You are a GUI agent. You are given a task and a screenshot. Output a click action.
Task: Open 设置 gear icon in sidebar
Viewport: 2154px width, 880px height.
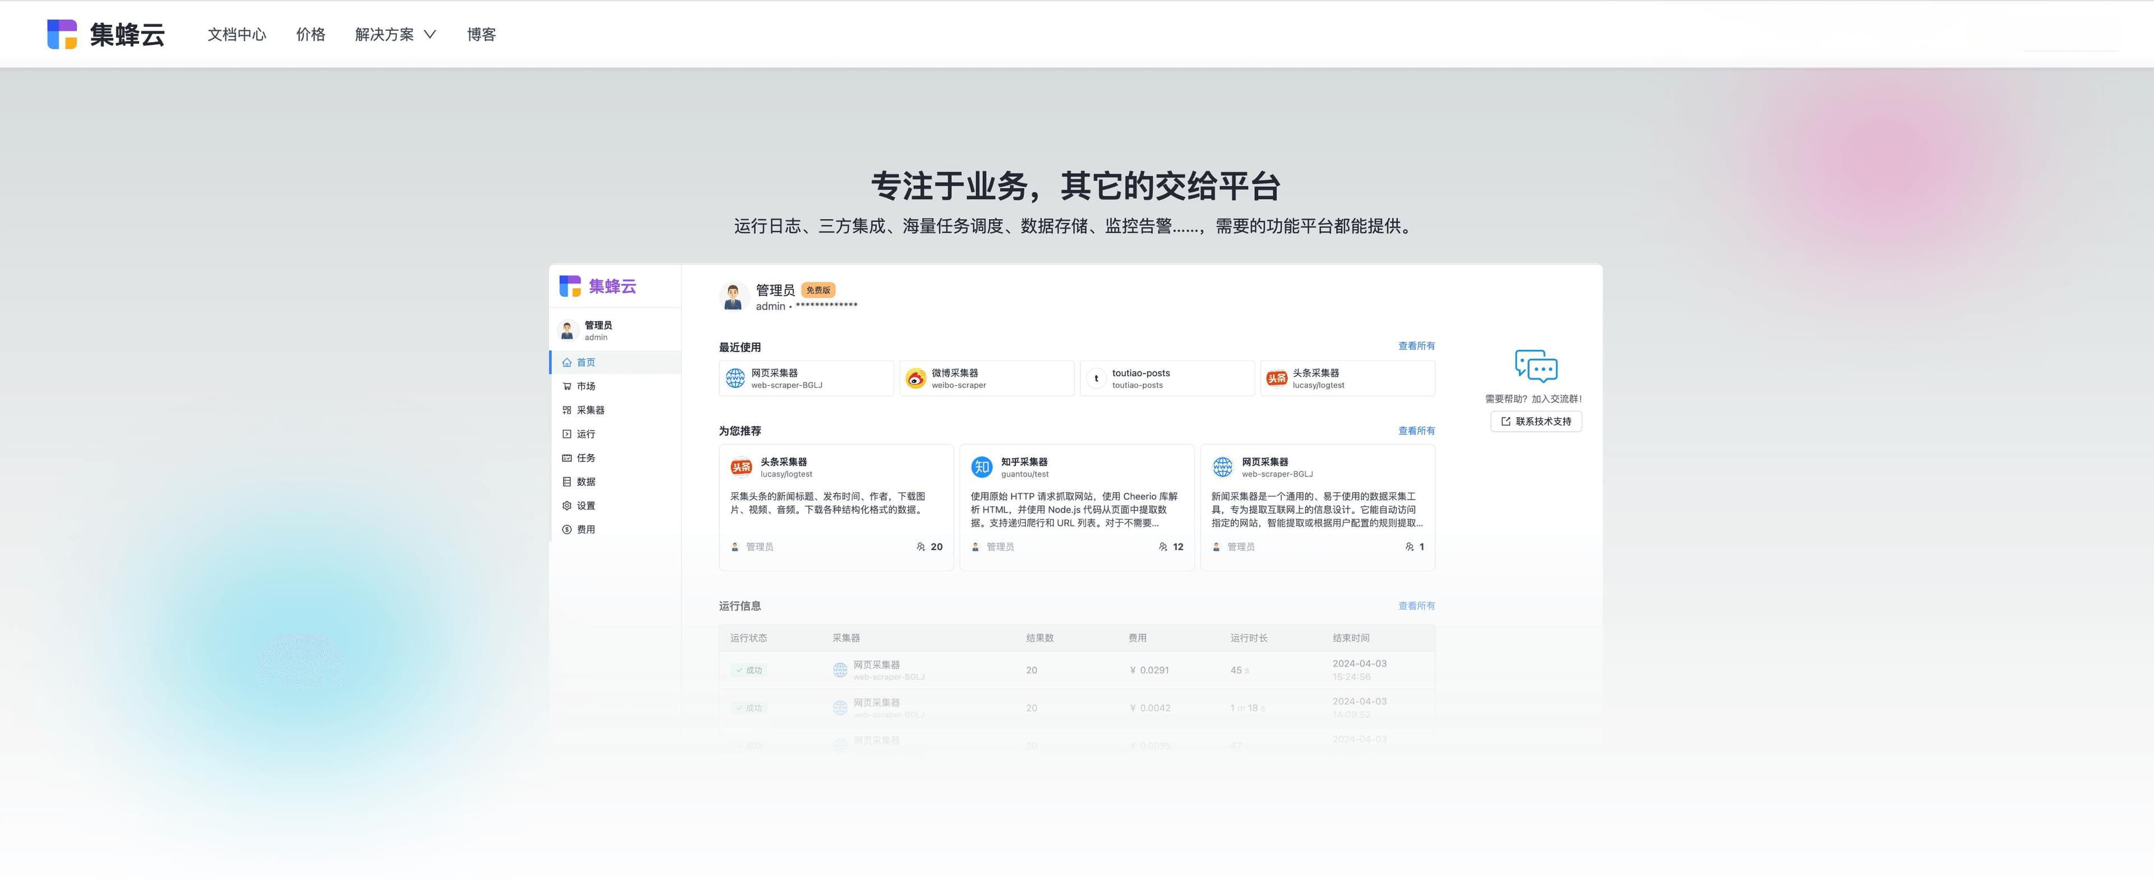(x=567, y=505)
